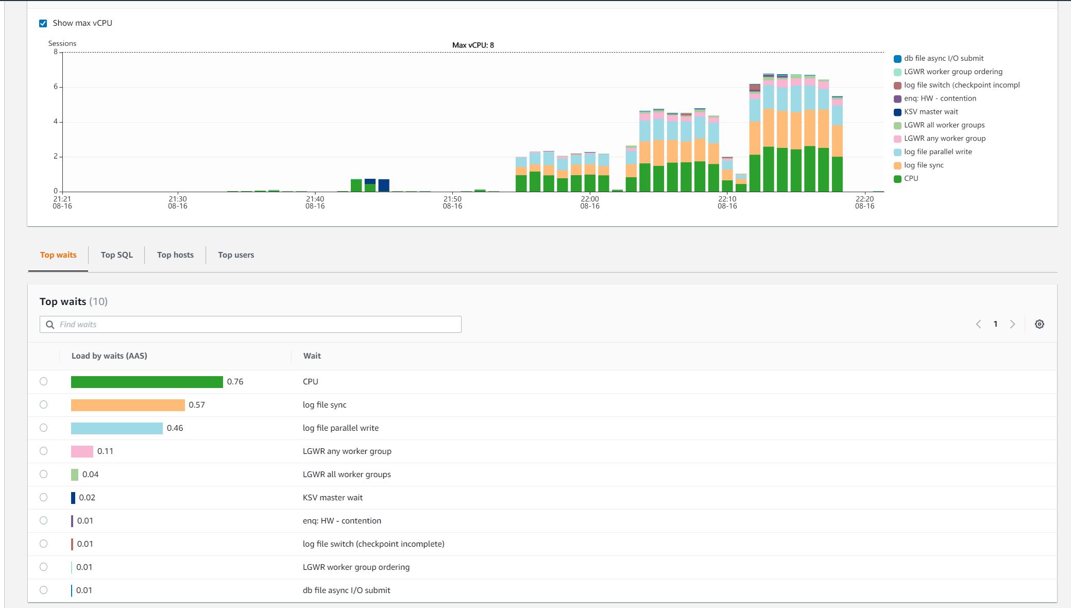Click the log file sync legend icon
The height and width of the screenshot is (608, 1071).
click(897, 165)
